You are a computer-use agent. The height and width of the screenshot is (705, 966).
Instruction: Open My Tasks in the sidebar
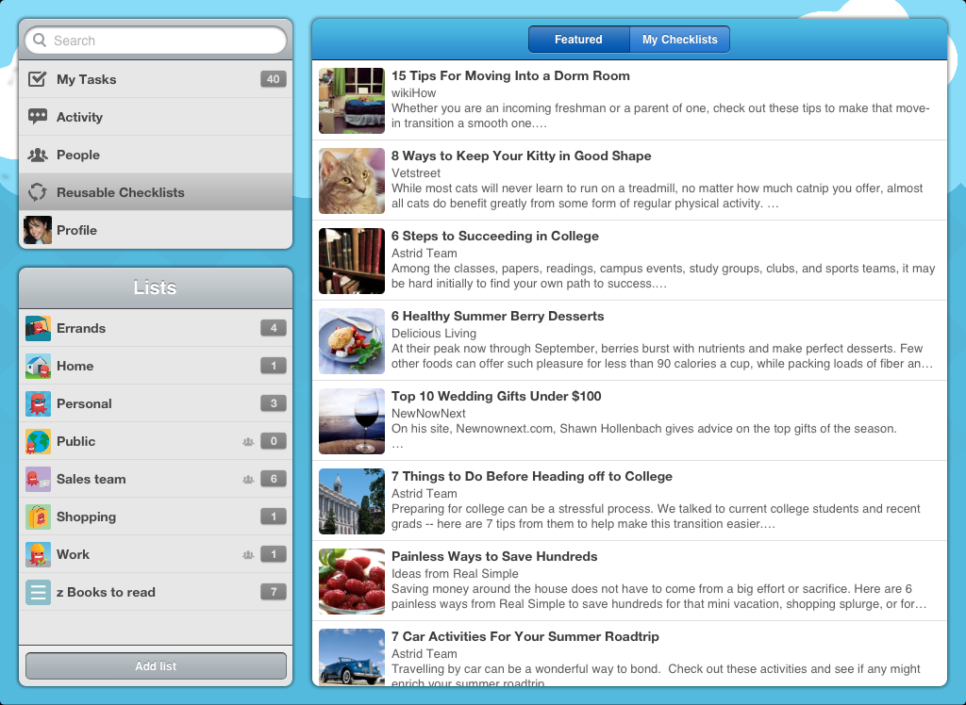click(x=156, y=79)
